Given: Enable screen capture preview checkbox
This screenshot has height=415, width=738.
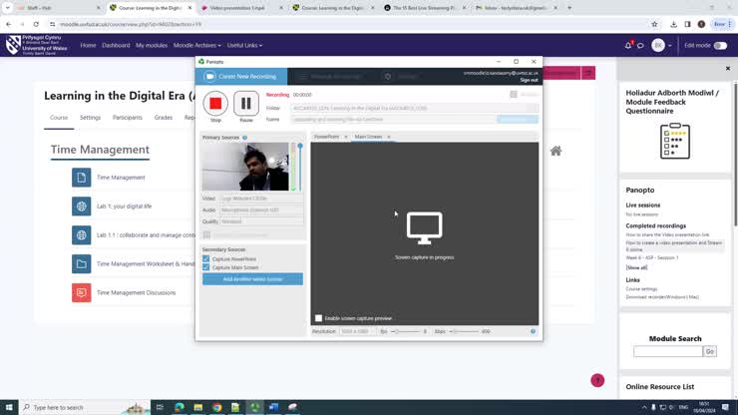Looking at the screenshot, I should 319,318.
